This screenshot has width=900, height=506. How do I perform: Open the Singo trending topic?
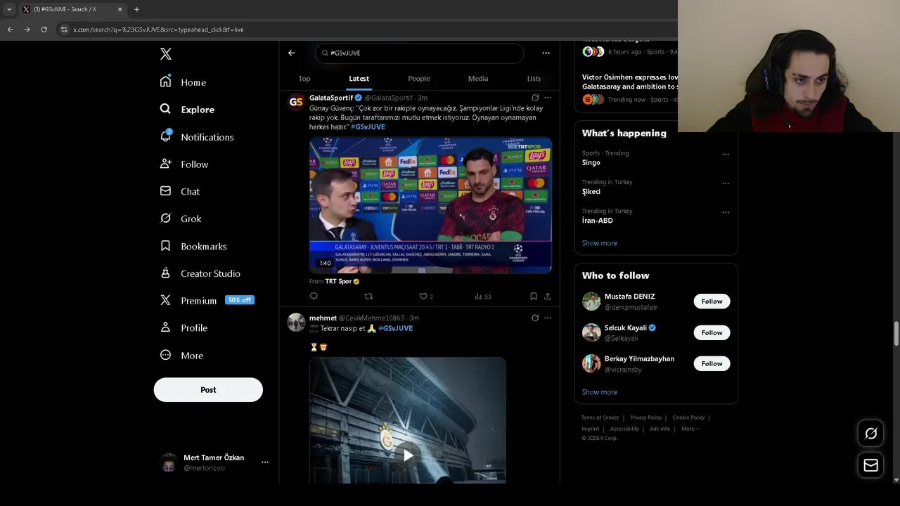(591, 162)
